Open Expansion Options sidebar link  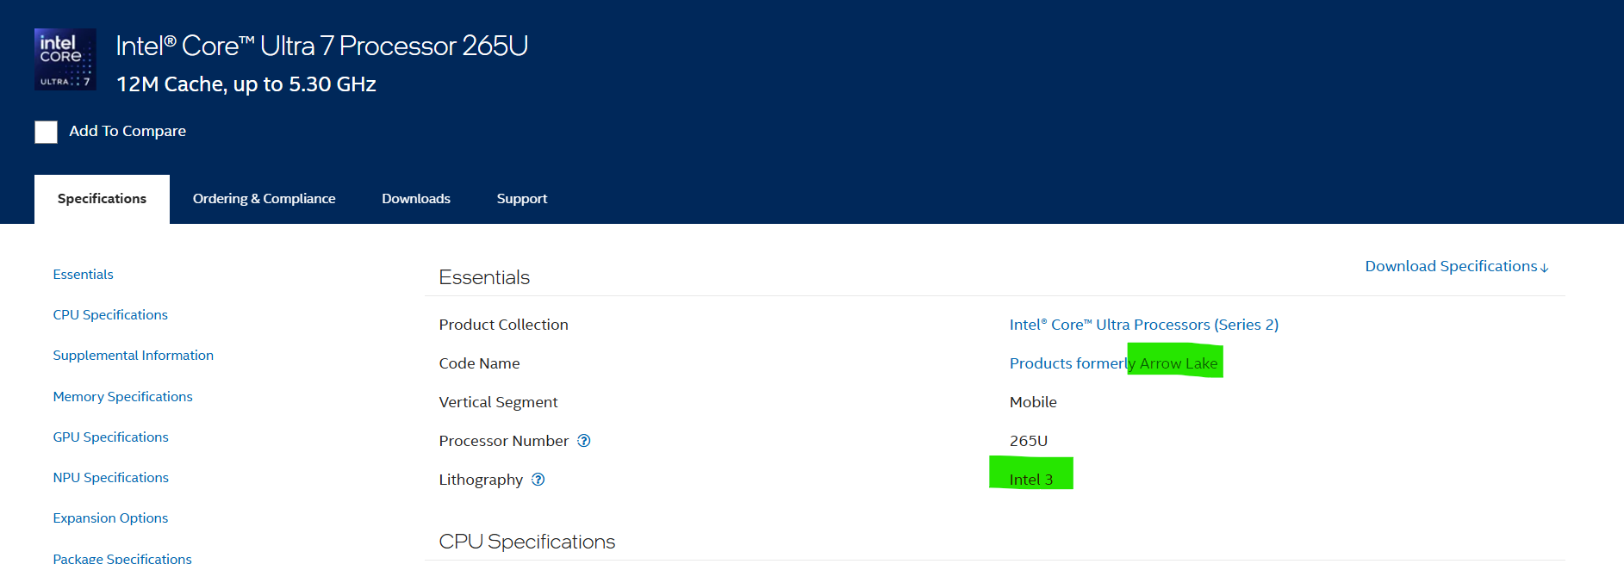[x=110, y=518]
